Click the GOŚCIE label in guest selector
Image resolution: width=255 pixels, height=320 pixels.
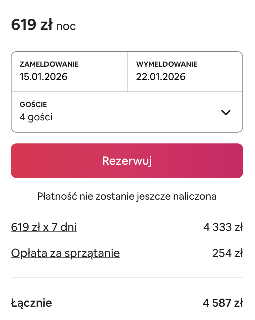point(33,104)
